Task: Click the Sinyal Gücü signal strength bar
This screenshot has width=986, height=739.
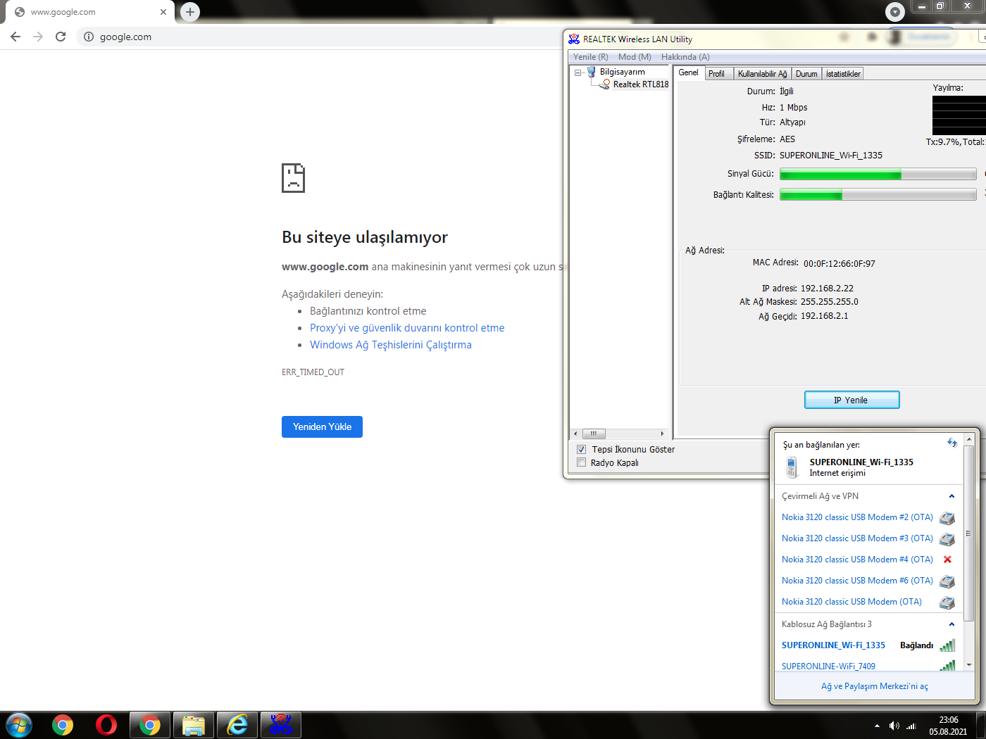Action: tap(878, 175)
